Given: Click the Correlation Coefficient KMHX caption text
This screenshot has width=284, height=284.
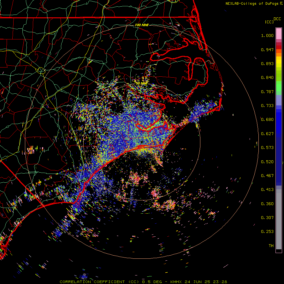Looking at the screenshot, I should (x=143, y=282).
